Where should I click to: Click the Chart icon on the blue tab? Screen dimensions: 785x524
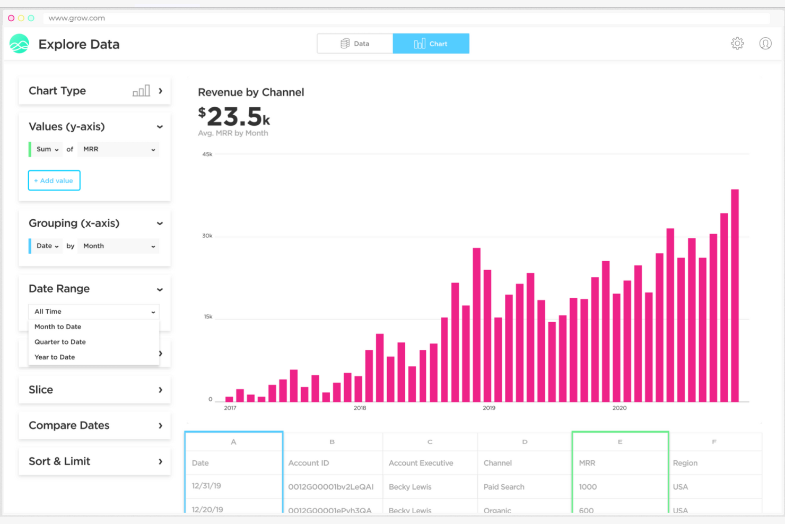coord(420,43)
